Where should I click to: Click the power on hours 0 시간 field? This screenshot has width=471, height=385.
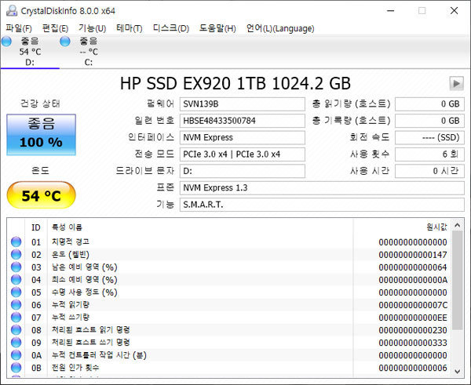pos(429,171)
